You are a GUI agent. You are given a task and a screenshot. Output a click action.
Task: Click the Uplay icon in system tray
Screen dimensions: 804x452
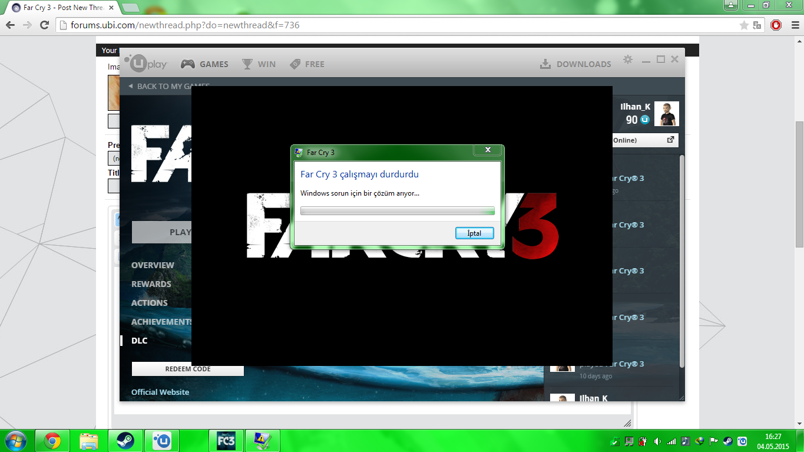click(x=742, y=441)
